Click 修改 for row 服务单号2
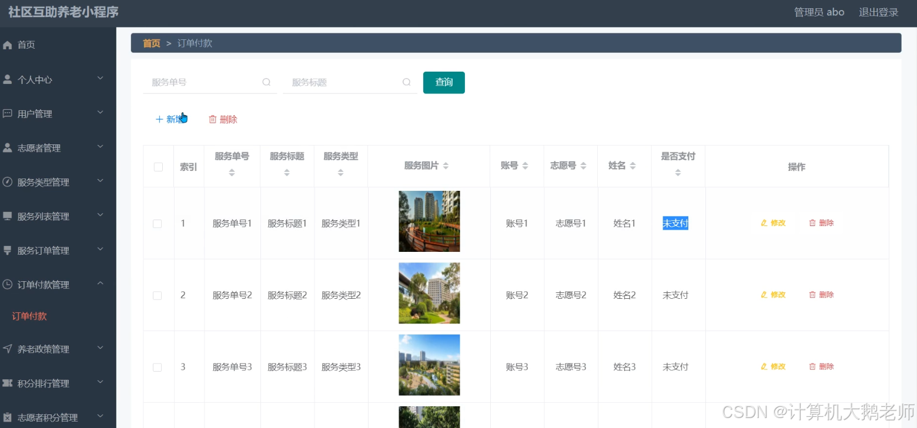Image resolution: width=917 pixels, height=428 pixels. [x=773, y=295]
